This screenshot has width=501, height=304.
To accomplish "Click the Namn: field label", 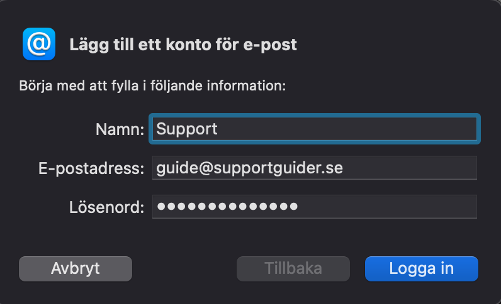I will coord(120,129).
